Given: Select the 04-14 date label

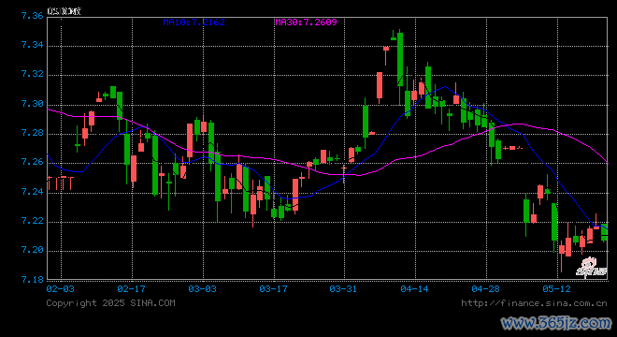Looking at the screenshot, I should point(414,289).
